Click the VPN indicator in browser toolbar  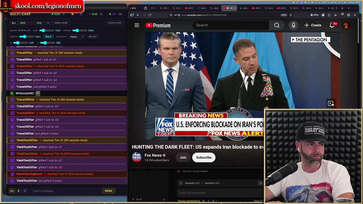pos(315,15)
